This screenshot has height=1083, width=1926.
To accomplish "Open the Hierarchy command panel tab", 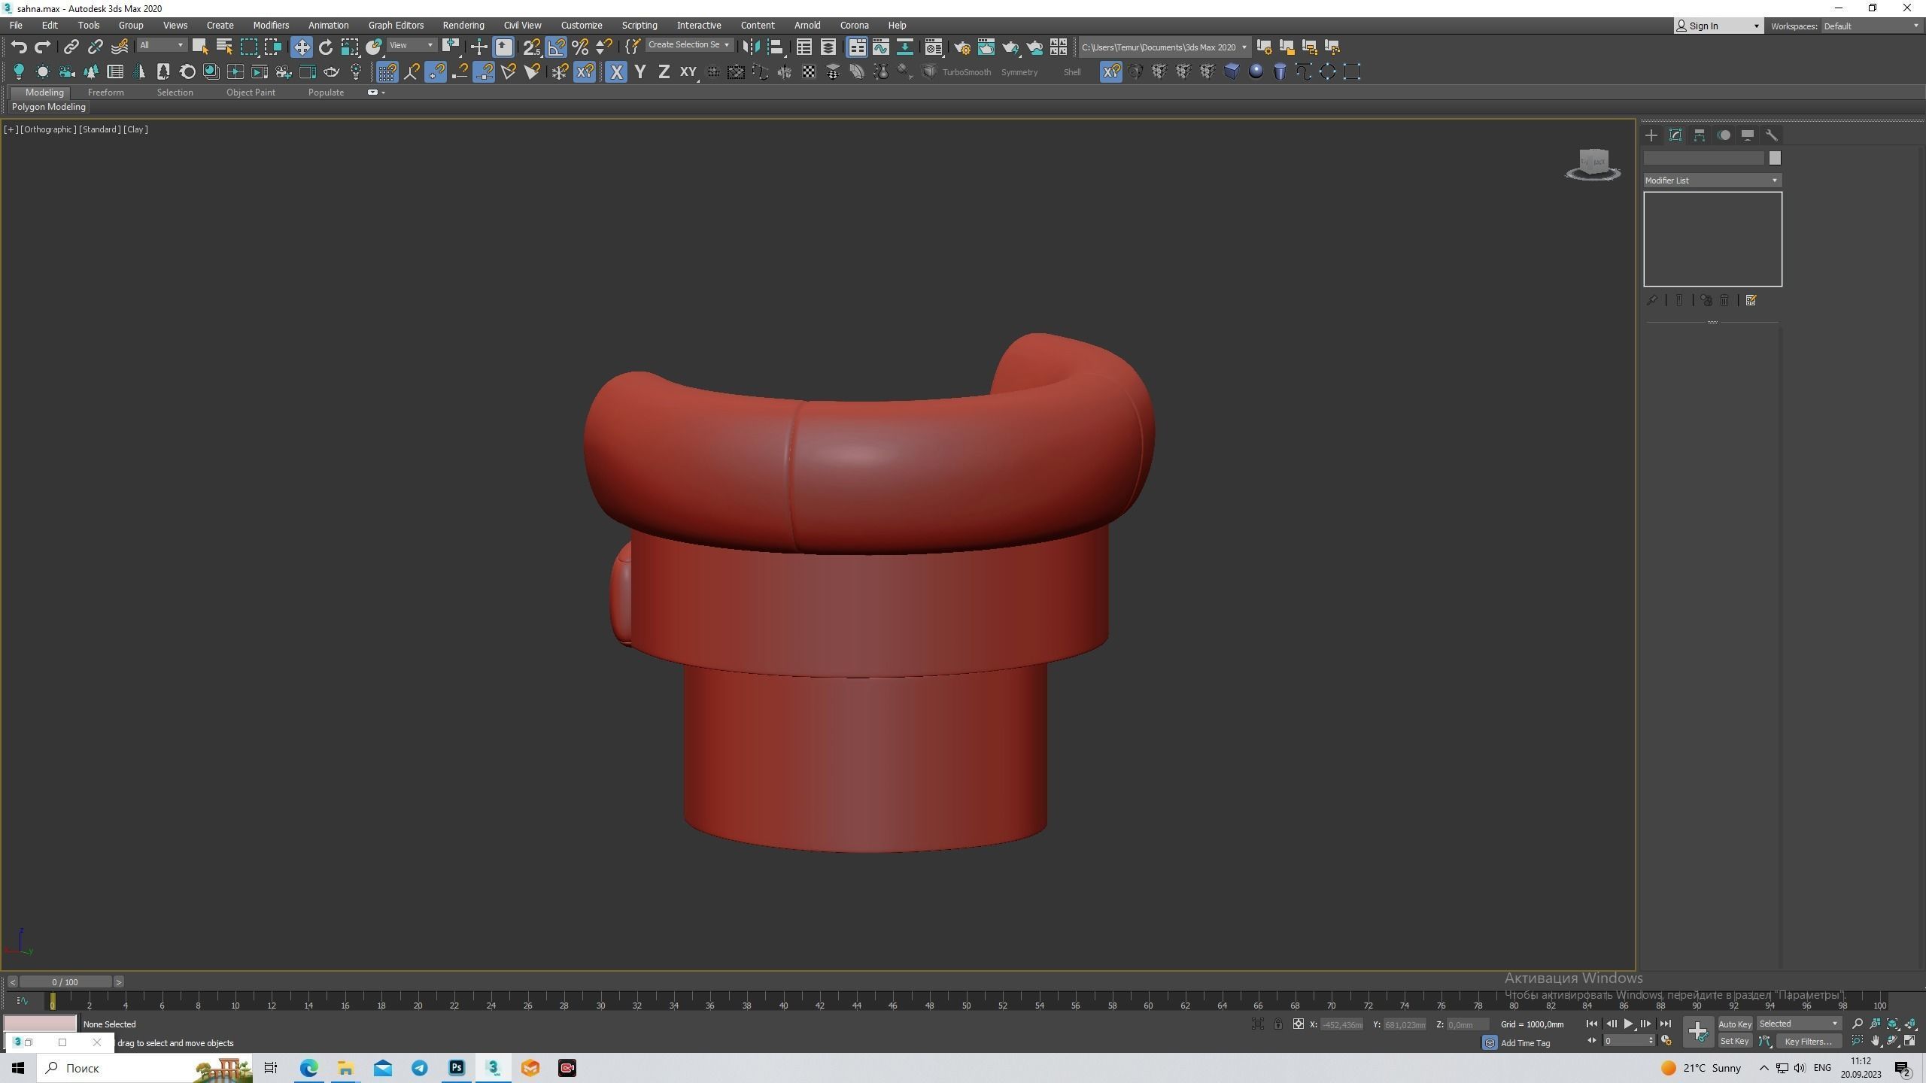I will [x=1700, y=135].
